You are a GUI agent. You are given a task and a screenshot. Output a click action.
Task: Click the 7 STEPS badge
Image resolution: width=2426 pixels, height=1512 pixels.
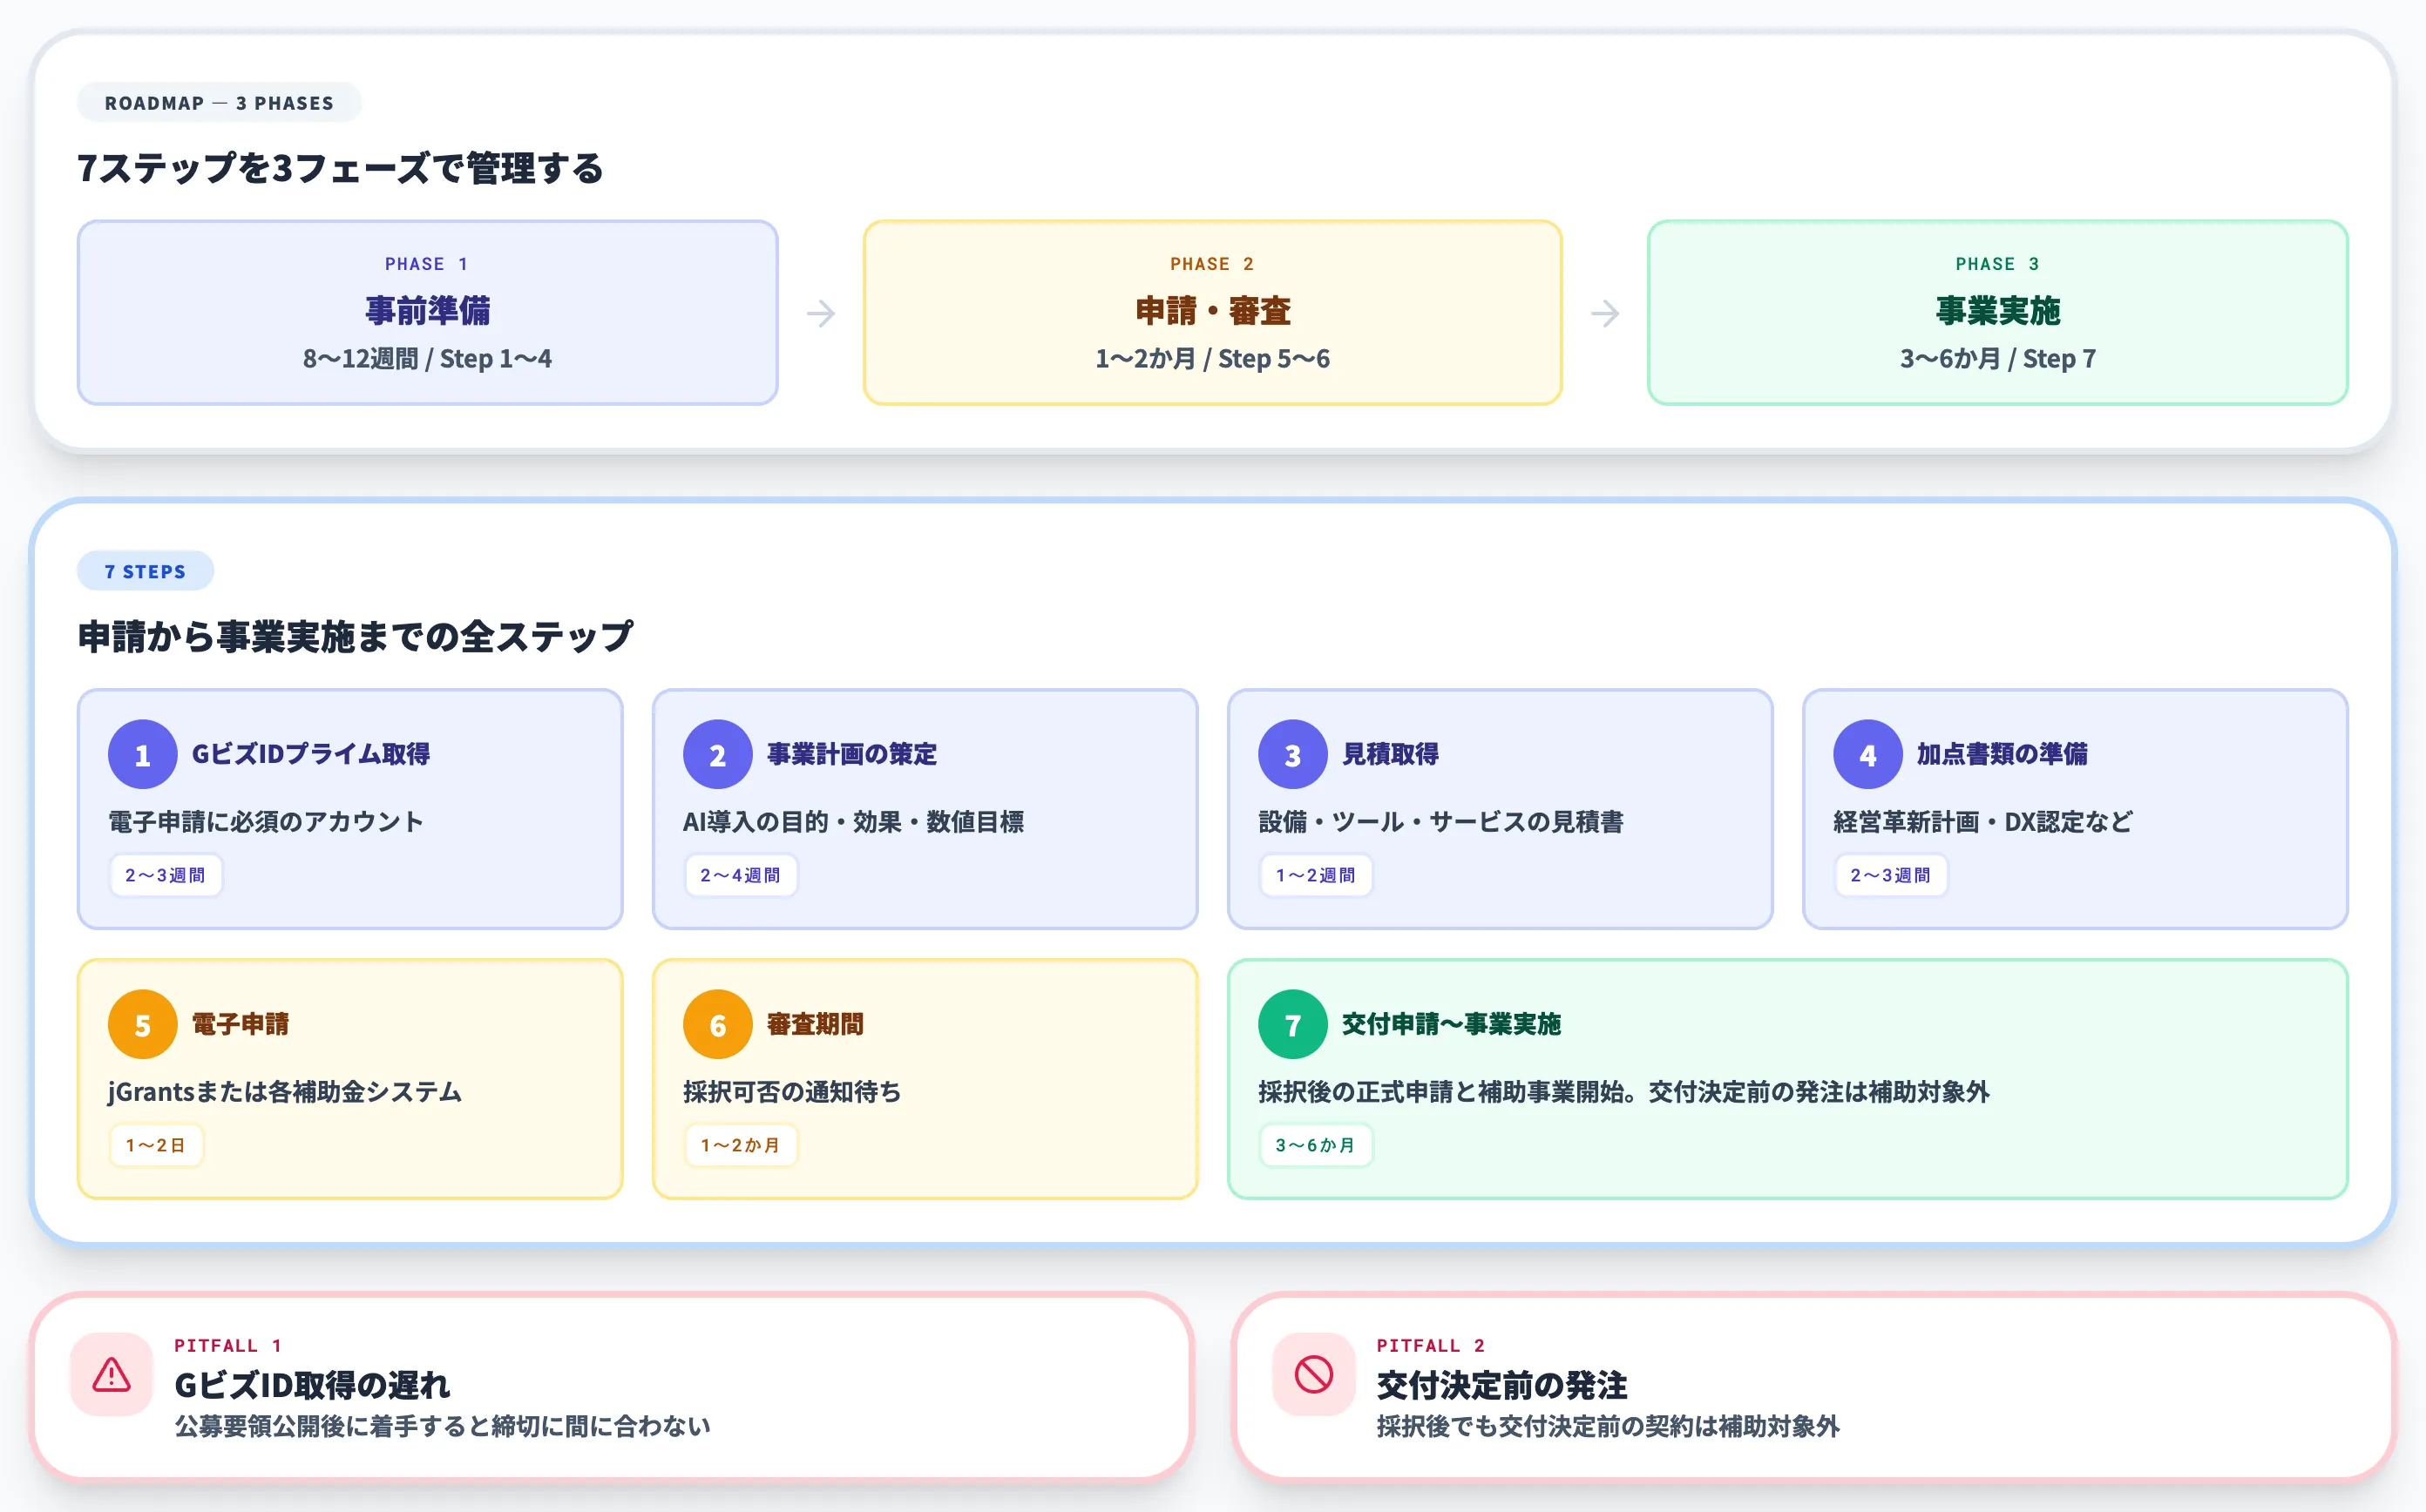[x=146, y=570]
